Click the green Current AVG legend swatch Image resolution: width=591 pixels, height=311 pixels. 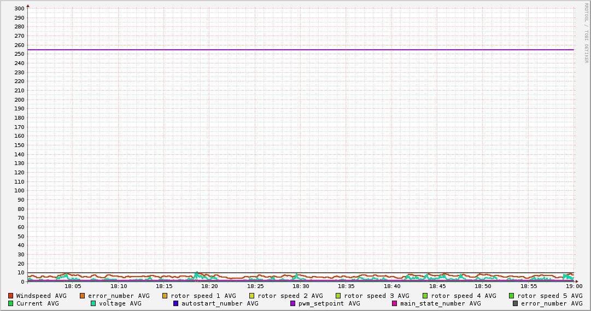click(x=10, y=303)
